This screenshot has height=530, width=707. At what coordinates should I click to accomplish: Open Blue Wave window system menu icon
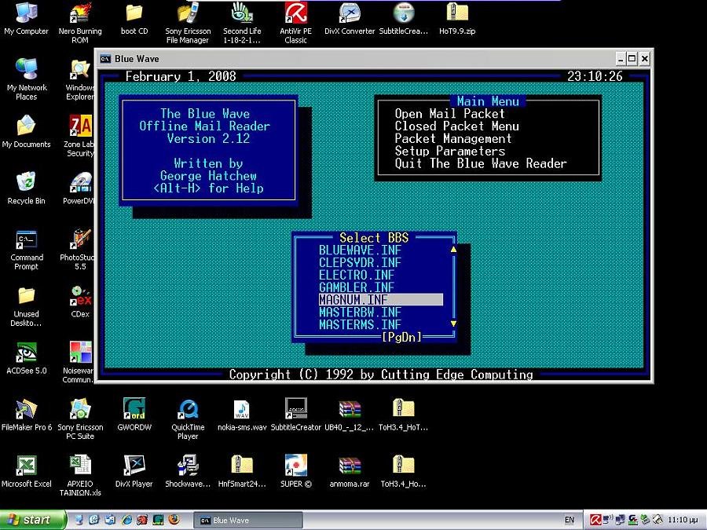pyautogui.click(x=105, y=59)
